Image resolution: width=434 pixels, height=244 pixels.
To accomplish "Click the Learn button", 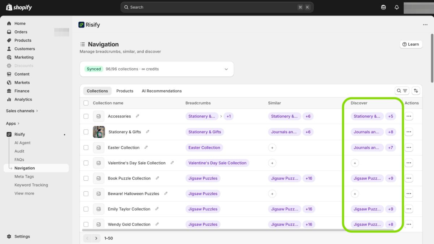I will (411, 44).
